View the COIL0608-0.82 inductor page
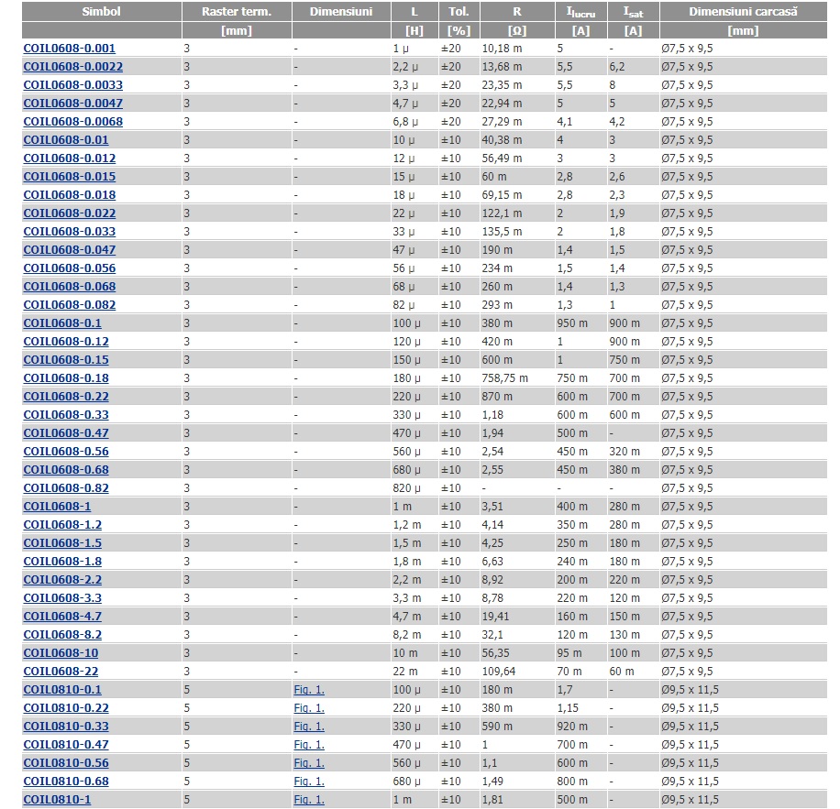This screenshot has height=809, width=840. pyautogui.click(x=66, y=488)
